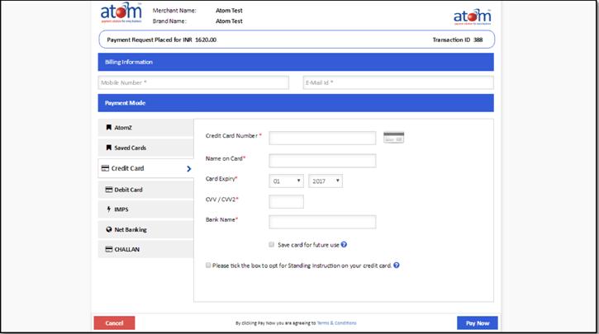Focus the Mobile Number field

tap(193, 82)
